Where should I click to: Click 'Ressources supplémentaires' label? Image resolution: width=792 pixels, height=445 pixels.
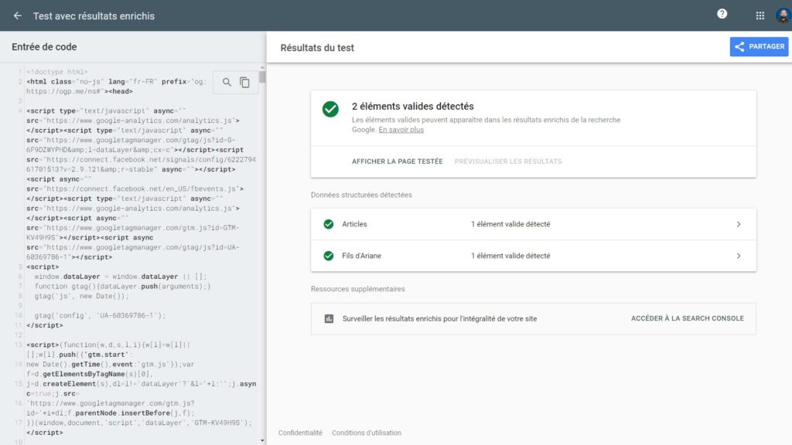click(x=357, y=289)
